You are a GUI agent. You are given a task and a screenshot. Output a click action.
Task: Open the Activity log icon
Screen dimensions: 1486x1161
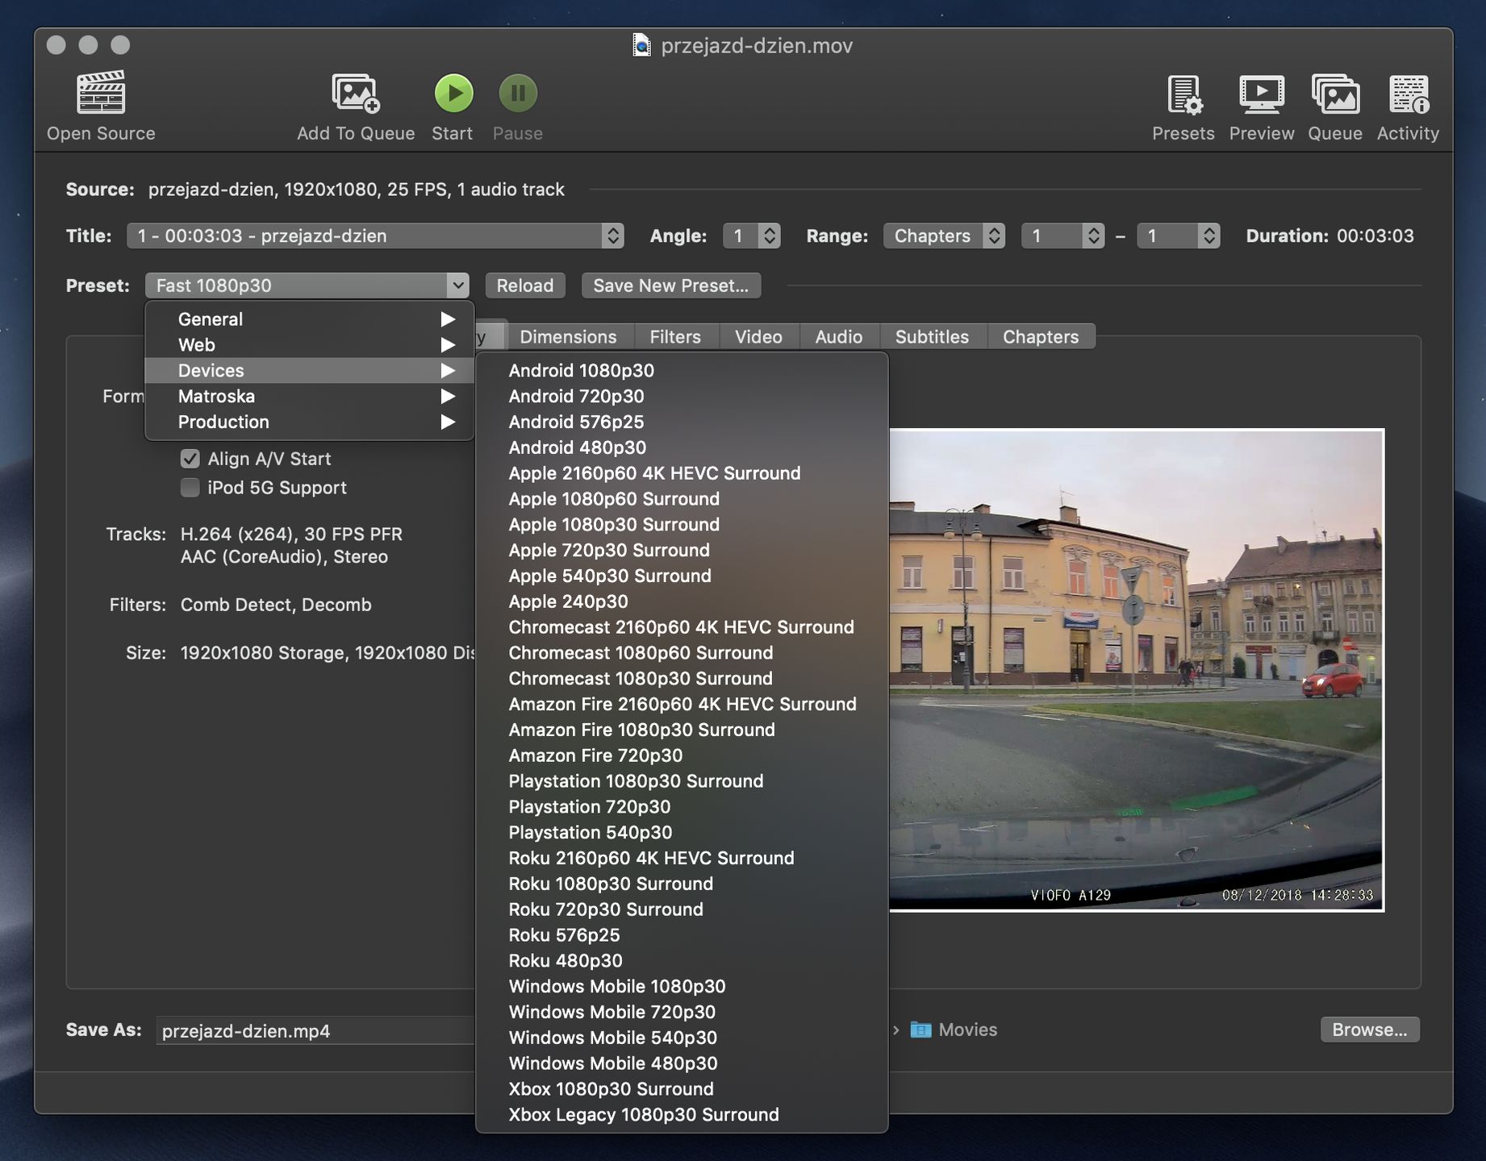coord(1407,95)
